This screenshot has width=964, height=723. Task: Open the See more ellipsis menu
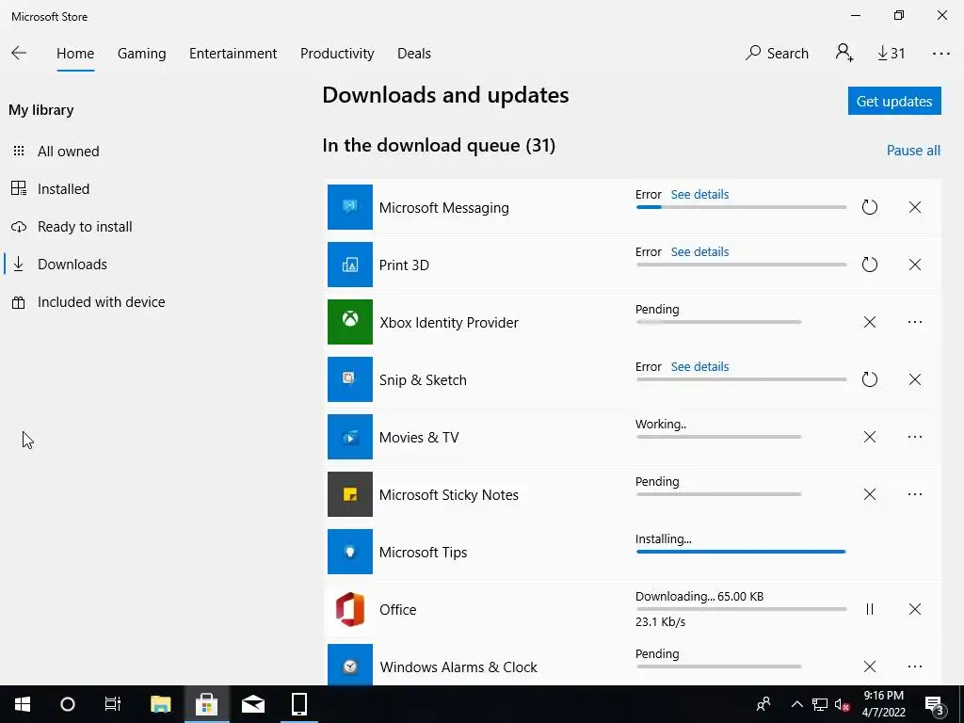[940, 54]
